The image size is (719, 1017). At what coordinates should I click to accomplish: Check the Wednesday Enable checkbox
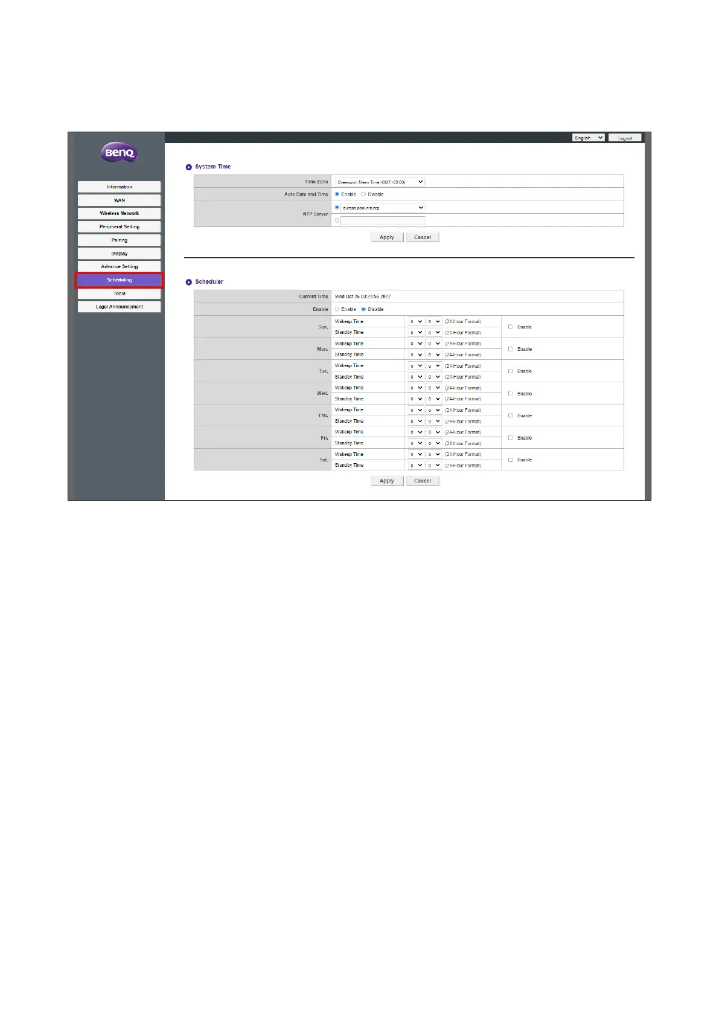(x=511, y=393)
